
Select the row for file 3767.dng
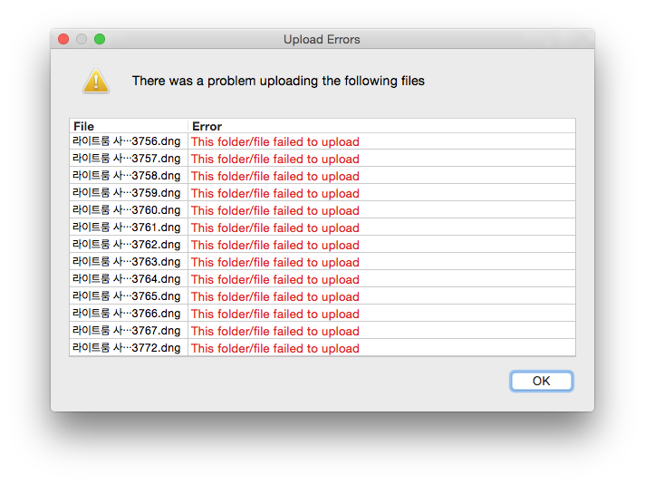(x=322, y=332)
